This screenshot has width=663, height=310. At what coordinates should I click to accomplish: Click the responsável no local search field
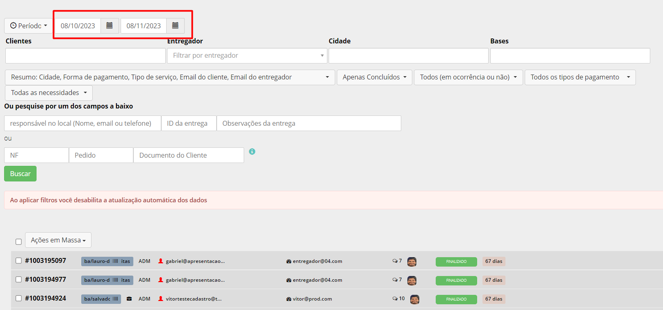(x=82, y=123)
